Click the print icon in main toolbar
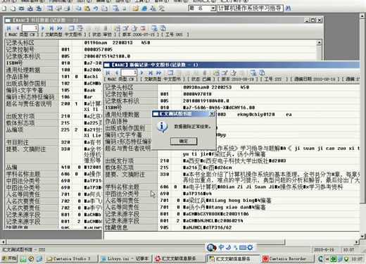This screenshot has height=264, width=366. [67, 8]
